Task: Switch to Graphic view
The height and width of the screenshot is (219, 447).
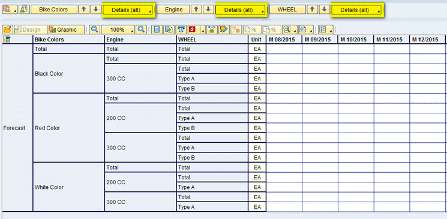Action: point(67,29)
